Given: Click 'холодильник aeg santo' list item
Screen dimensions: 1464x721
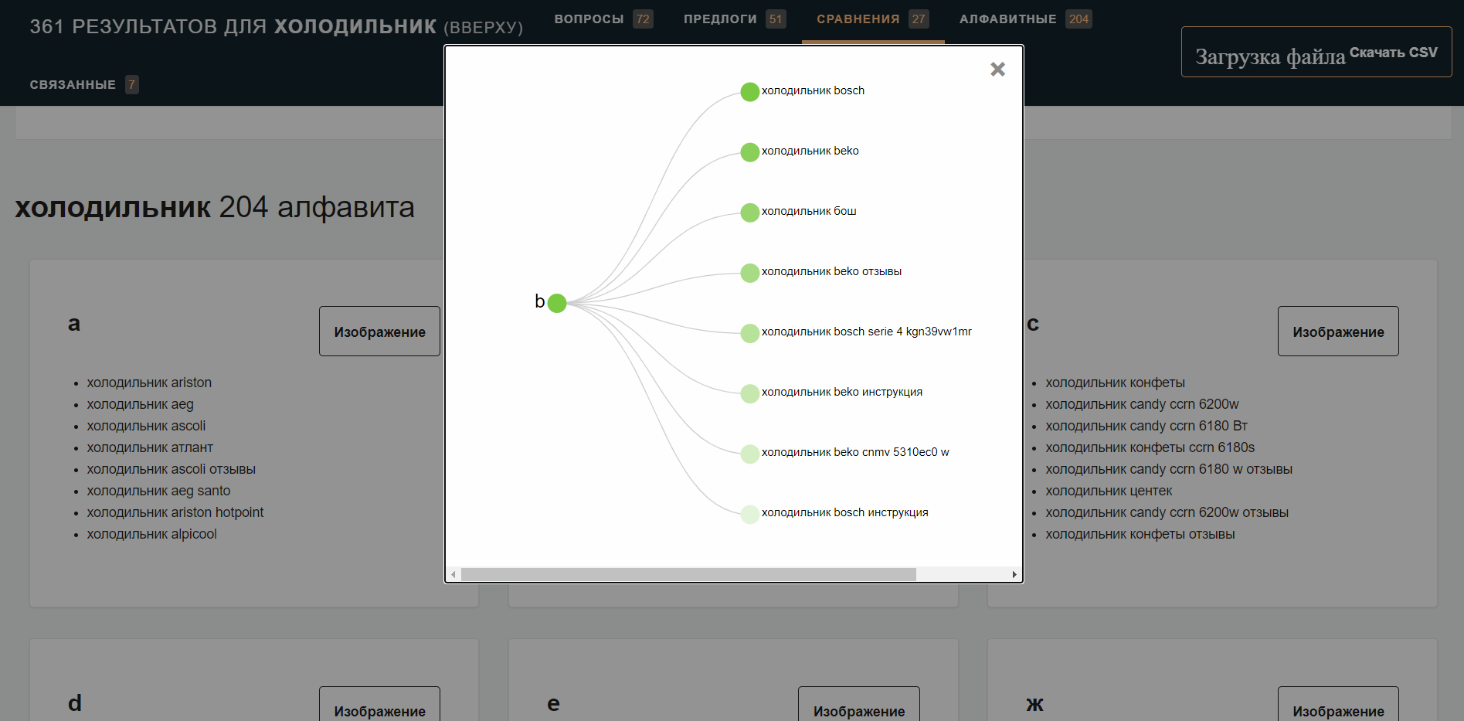Looking at the screenshot, I should pos(158,491).
